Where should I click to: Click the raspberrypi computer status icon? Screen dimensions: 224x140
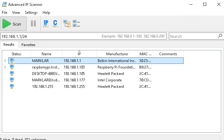(x=12, y=67)
